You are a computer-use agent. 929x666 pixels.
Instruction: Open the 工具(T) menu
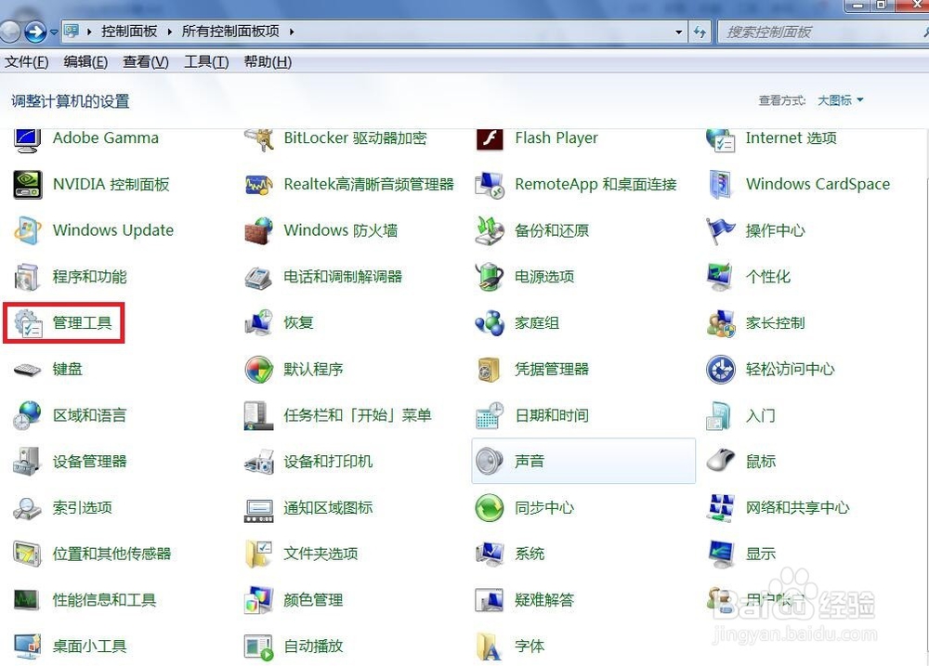point(206,62)
